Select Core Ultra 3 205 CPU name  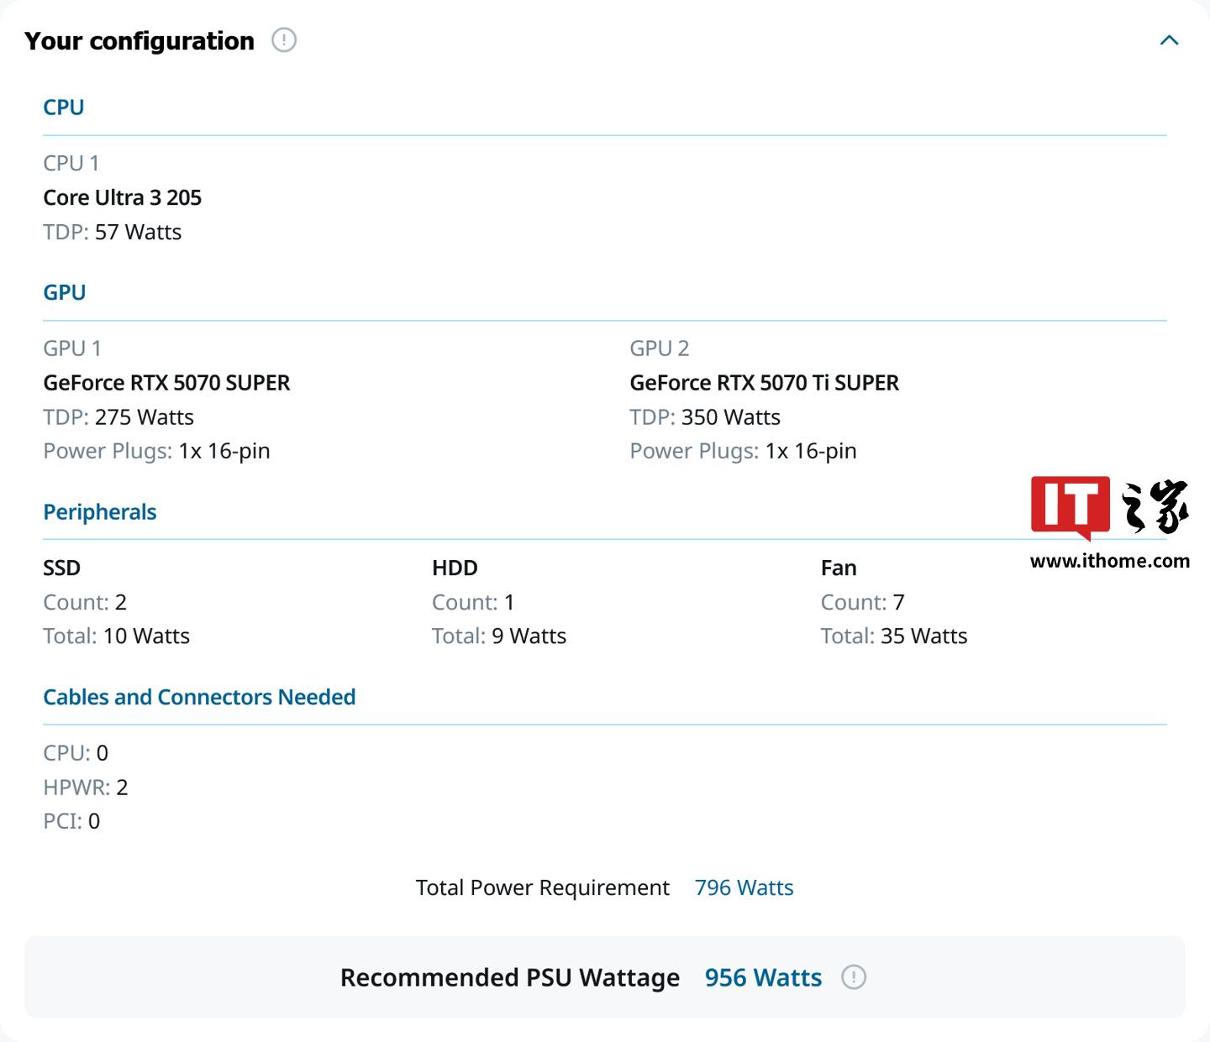[x=123, y=197]
